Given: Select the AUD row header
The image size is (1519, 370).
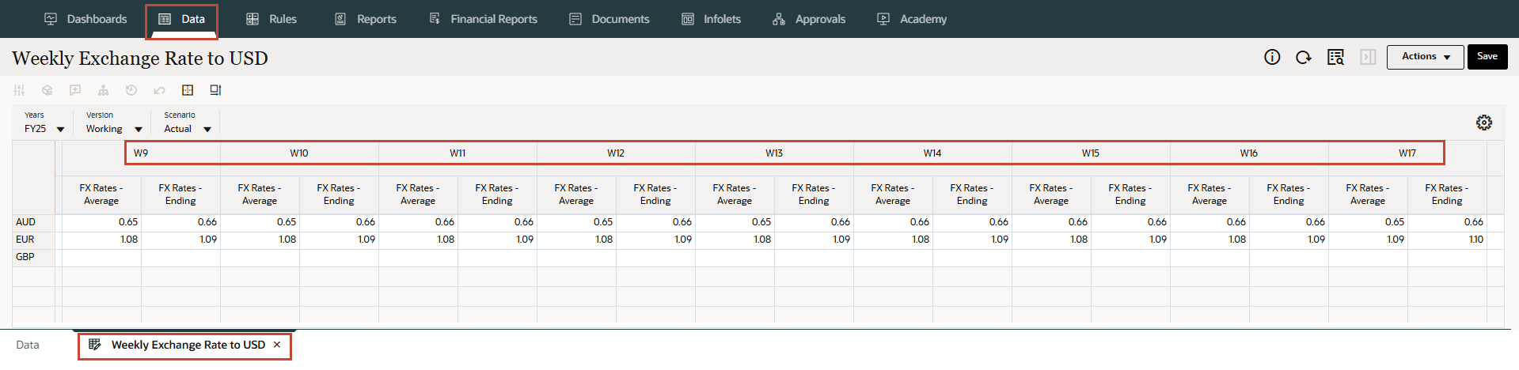Looking at the screenshot, I should click(34, 222).
